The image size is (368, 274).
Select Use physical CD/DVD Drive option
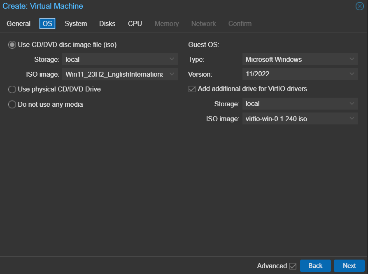[x=12, y=89]
